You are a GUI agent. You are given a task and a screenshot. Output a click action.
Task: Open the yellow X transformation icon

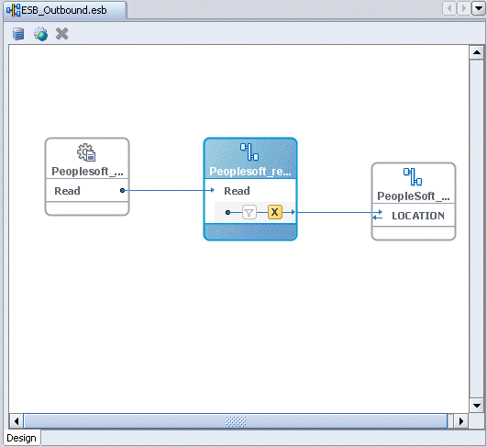pyautogui.click(x=275, y=212)
